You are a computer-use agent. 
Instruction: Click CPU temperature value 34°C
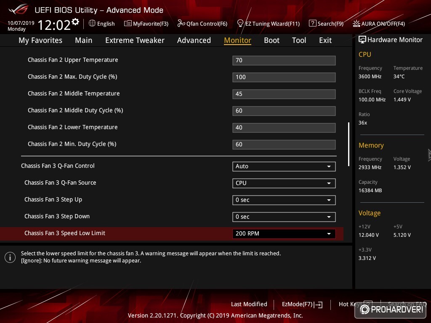tap(399, 77)
